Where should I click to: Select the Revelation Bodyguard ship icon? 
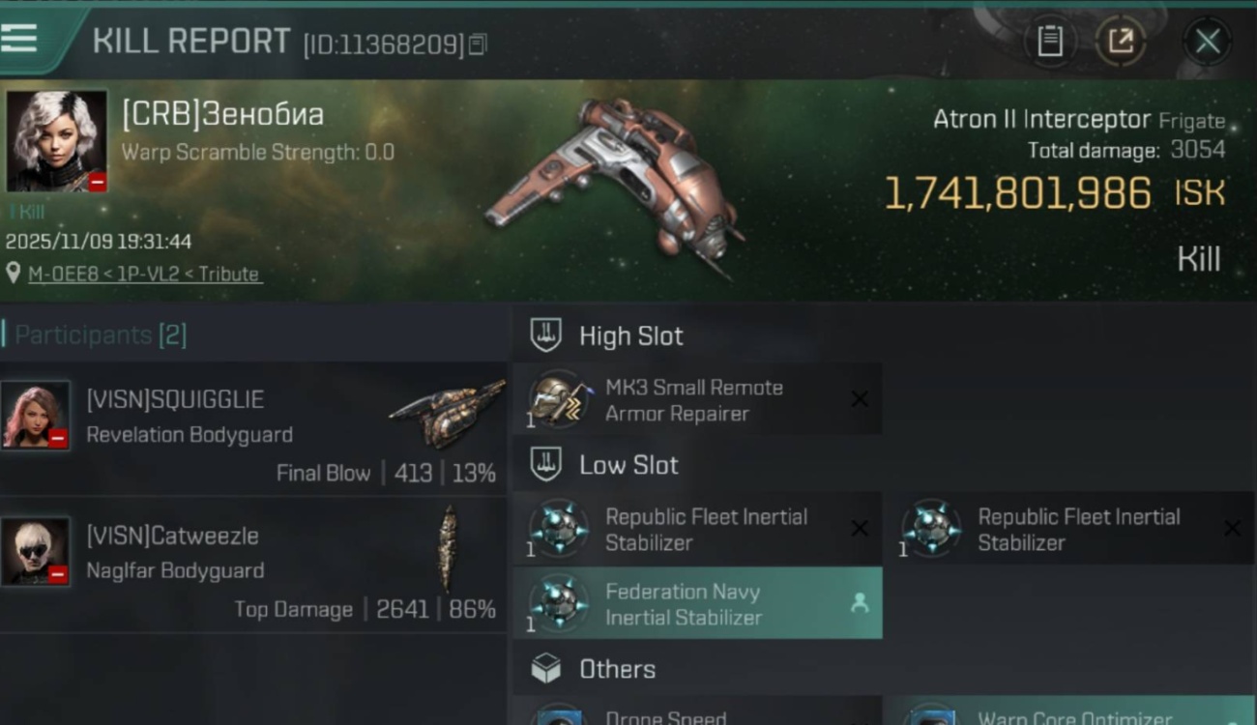pos(447,414)
